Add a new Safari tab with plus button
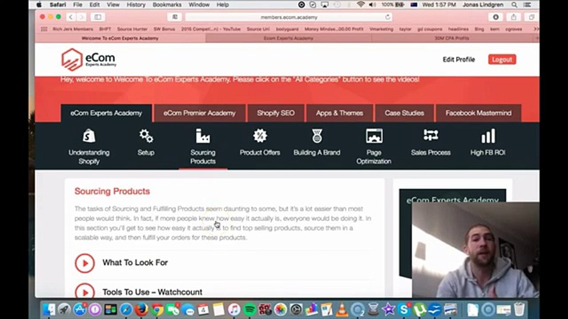568x319 pixels. pyautogui.click(x=537, y=38)
